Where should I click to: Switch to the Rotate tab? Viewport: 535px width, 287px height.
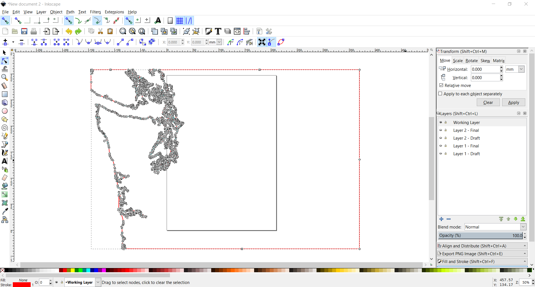pos(471,60)
